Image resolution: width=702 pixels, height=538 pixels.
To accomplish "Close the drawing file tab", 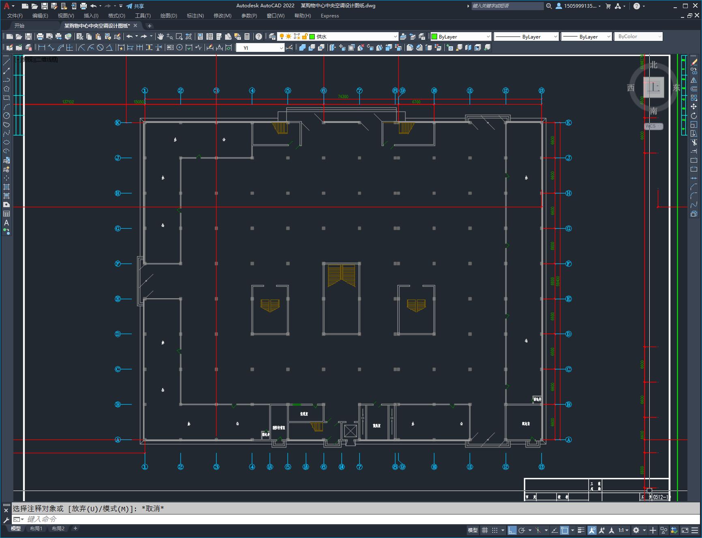I will [135, 26].
